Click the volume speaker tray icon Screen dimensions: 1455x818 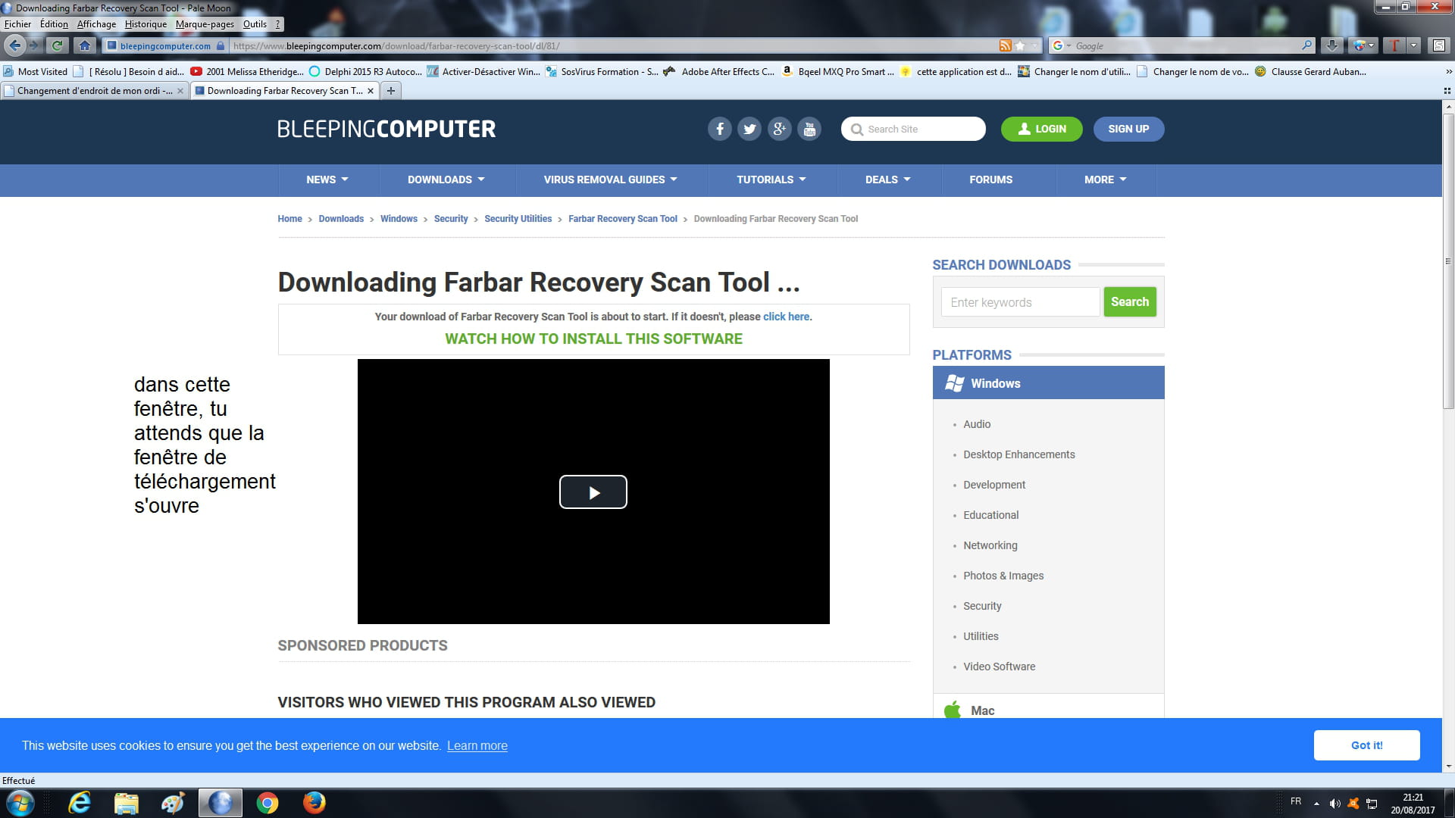click(x=1335, y=804)
